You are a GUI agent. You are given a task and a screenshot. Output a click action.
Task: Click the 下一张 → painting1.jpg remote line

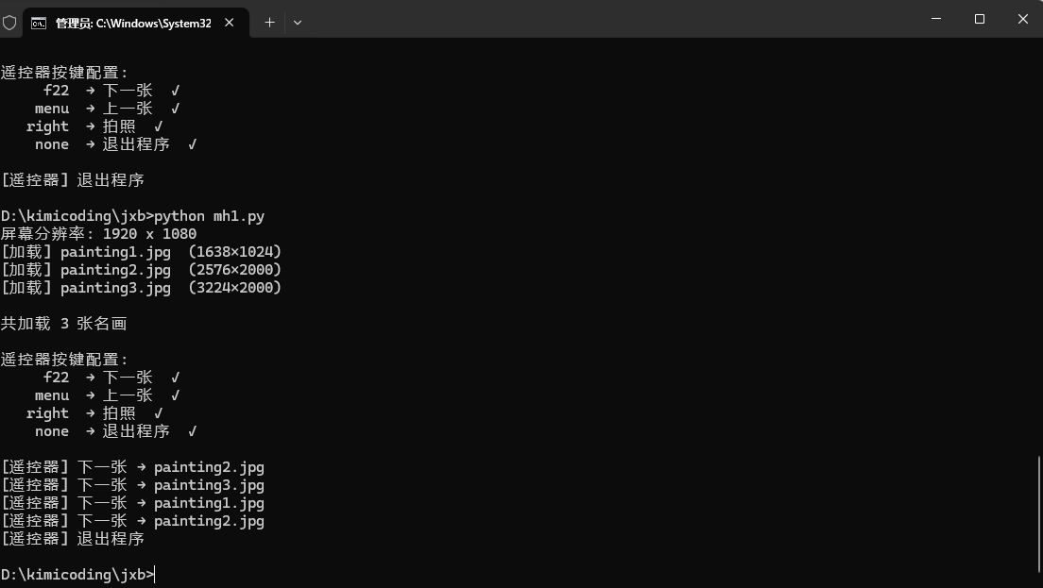(x=132, y=503)
